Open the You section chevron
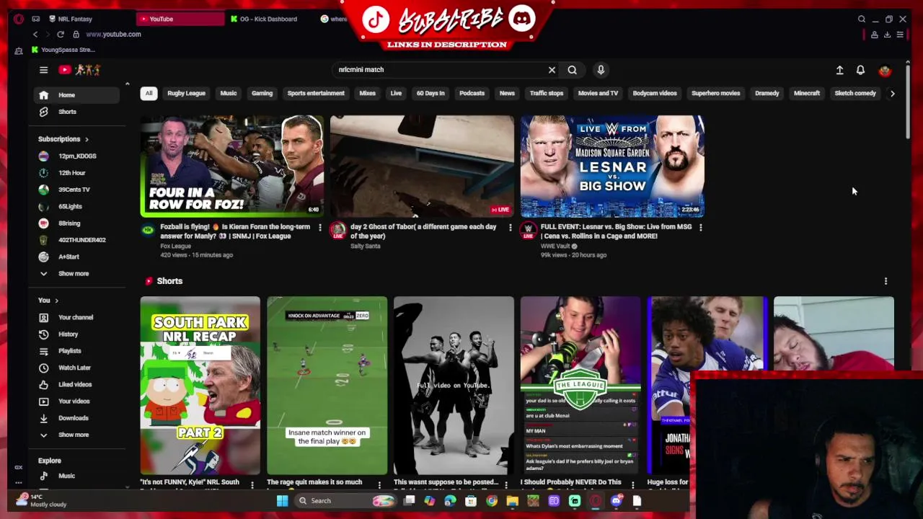The height and width of the screenshot is (519, 923). pos(56,301)
